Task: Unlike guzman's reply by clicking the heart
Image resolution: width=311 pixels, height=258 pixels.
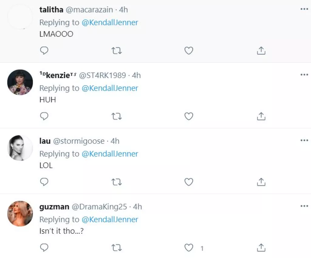Action: (x=189, y=248)
